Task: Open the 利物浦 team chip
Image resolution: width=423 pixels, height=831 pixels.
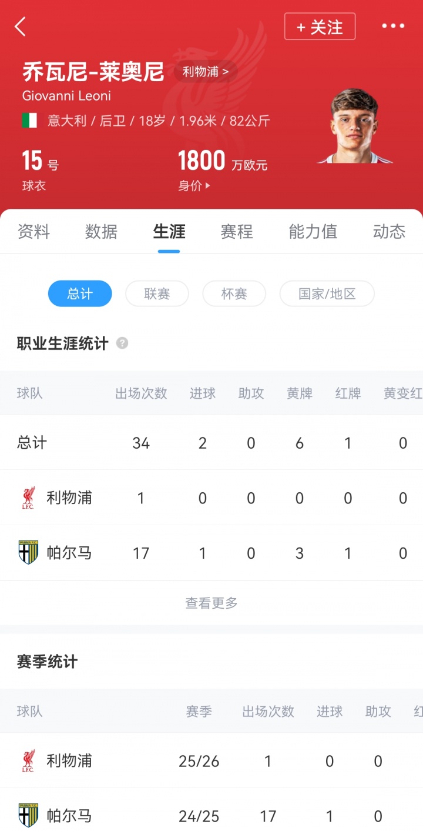Action: [205, 72]
